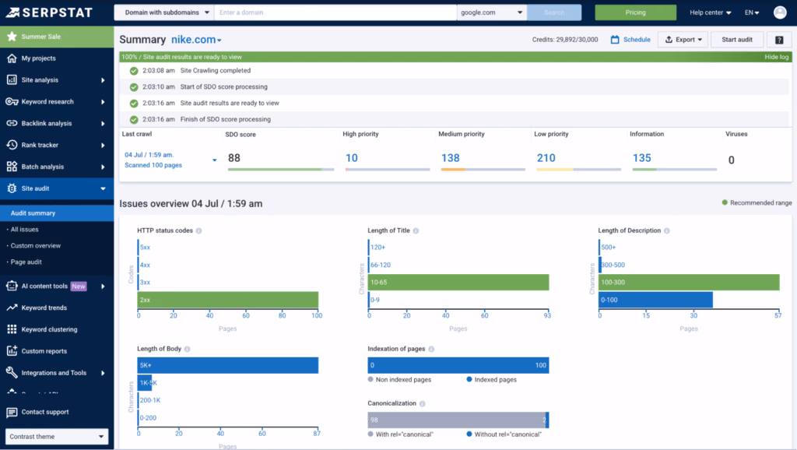The width and height of the screenshot is (797, 450).
Task: Click the Summer Sale star icon
Action: [12, 37]
